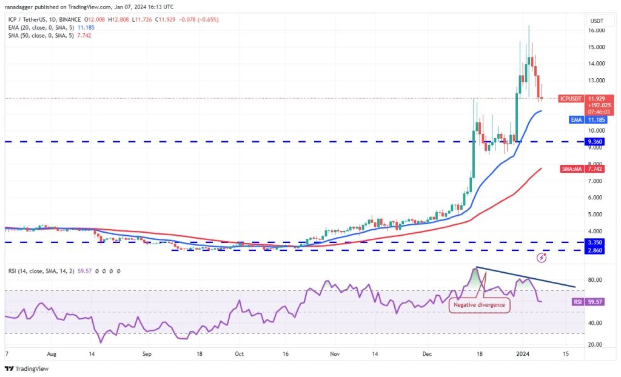The image size is (621, 377).
Task: Select the 3.350 support level label
Action: tap(597, 242)
